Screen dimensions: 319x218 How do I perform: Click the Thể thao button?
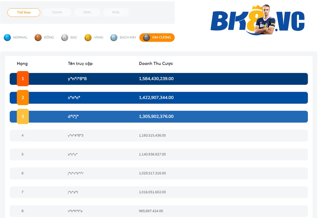[x=24, y=12]
